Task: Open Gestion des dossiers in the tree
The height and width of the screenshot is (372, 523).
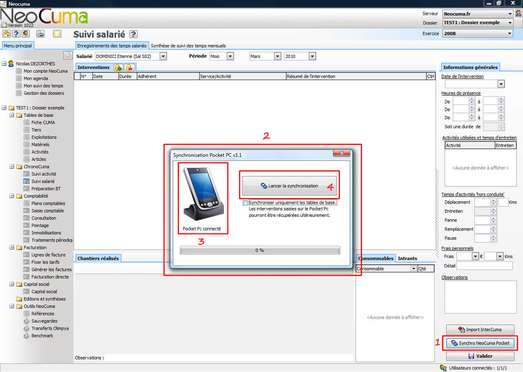Action: pyautogui.click(x=44, y=93)
